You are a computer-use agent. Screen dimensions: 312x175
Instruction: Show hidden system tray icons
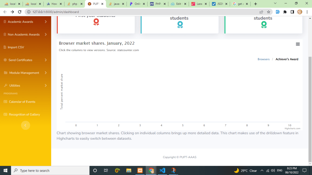262,171
